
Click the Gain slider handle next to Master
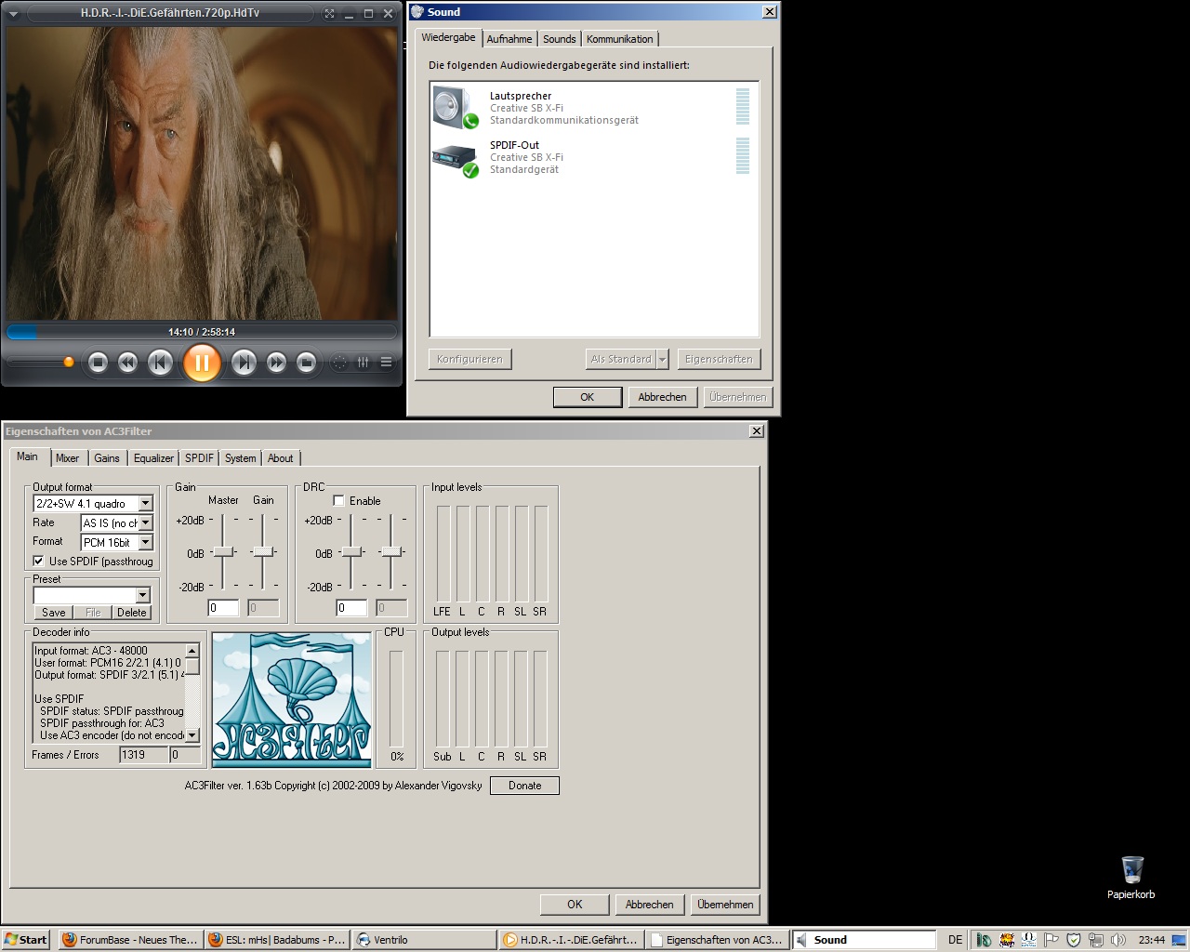coord(264,552)
